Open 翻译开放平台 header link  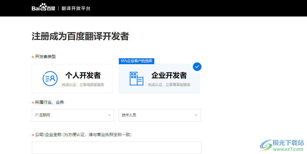coord(76,9)
